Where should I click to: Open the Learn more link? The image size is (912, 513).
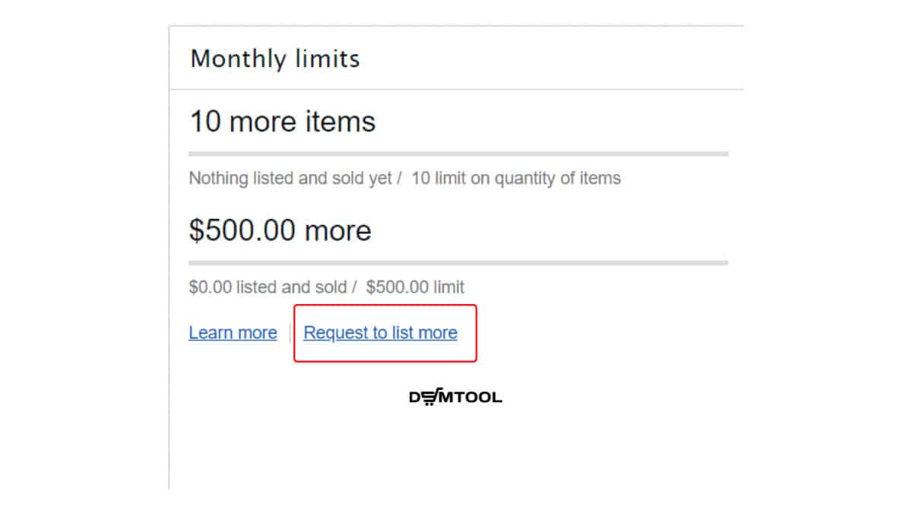tap(233, 333)
